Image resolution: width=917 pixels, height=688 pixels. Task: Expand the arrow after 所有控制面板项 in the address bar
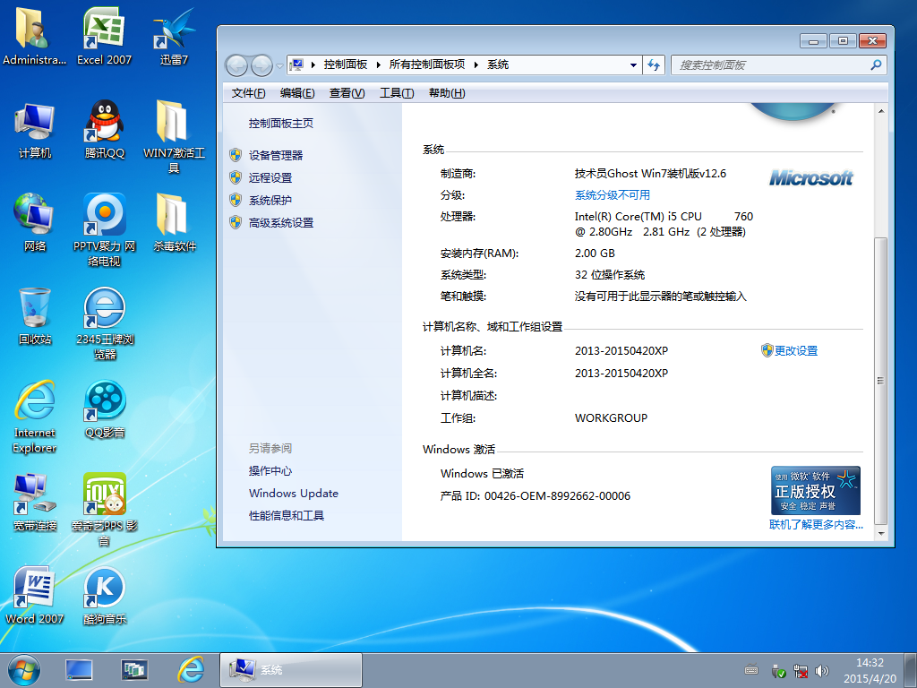(x=476, y=64)
